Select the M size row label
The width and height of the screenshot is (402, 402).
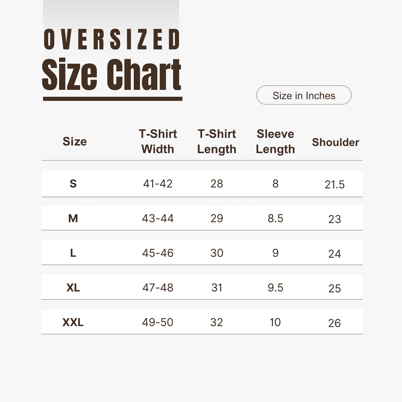73,218
